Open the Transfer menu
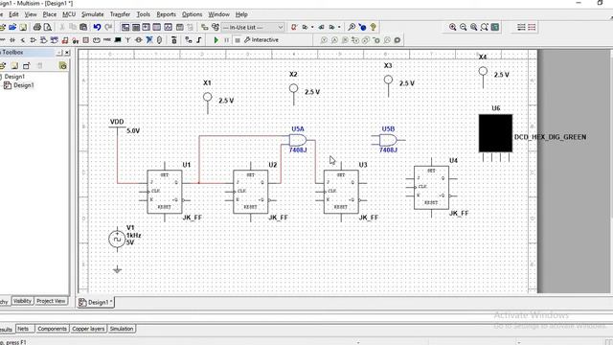Screen dimensions: 613x345 tap(120, 14)
